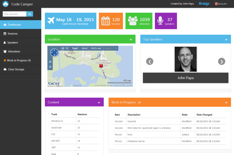The height and width of the screenshot is (155, 234).
Task: Click the red map pushpin
Action: (x=101, y=66)
